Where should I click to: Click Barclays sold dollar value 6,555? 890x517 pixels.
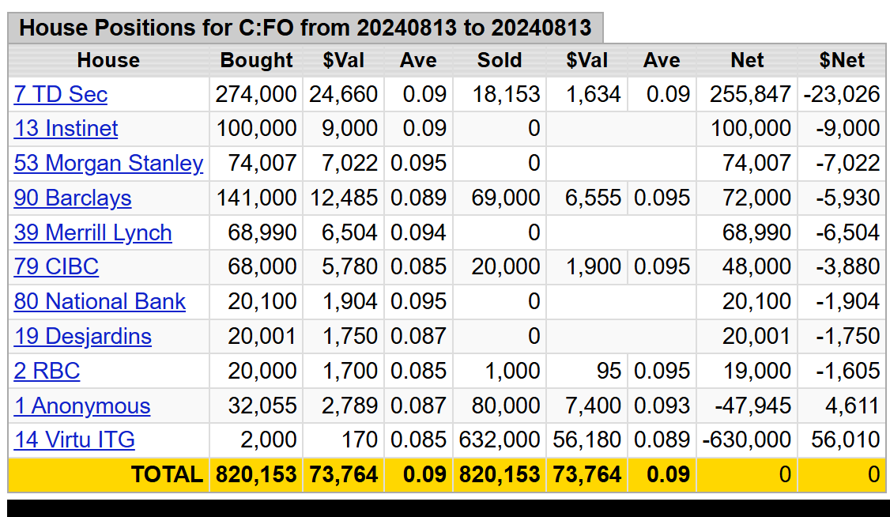[x=593, y=198]
